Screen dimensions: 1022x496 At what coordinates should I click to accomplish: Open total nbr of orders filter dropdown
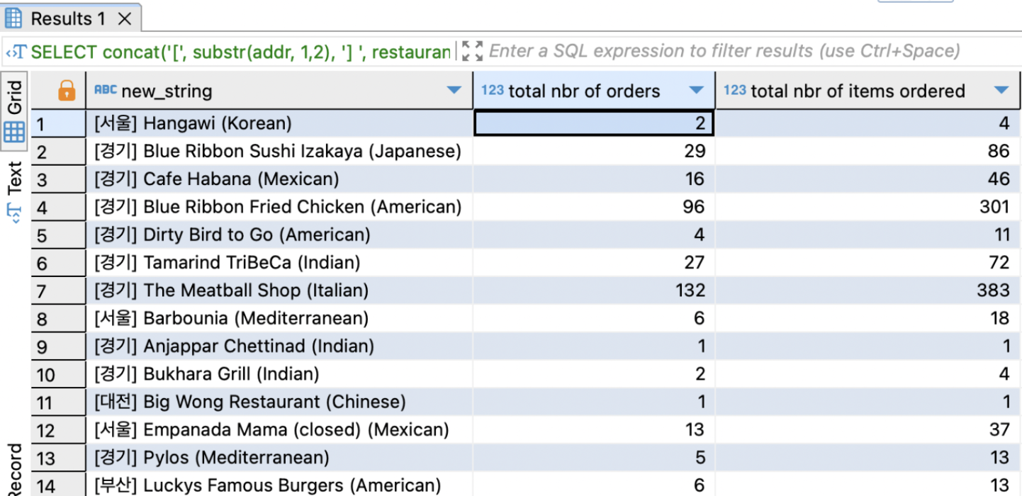[x=697, y=91]
